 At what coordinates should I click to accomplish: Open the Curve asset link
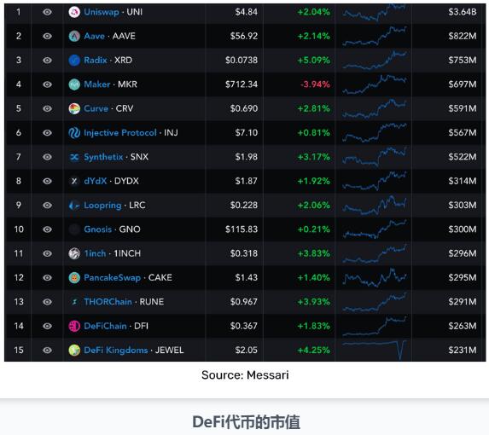click(x=96, y=108)
